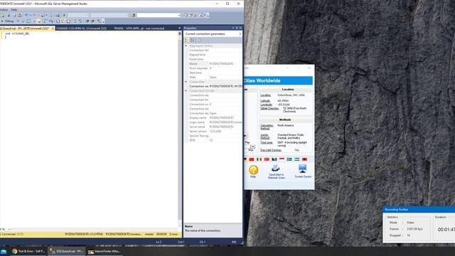Open Chrome from the taskbar
The height and width of the screenshot is (256, 455).
(x=28, y=251)
